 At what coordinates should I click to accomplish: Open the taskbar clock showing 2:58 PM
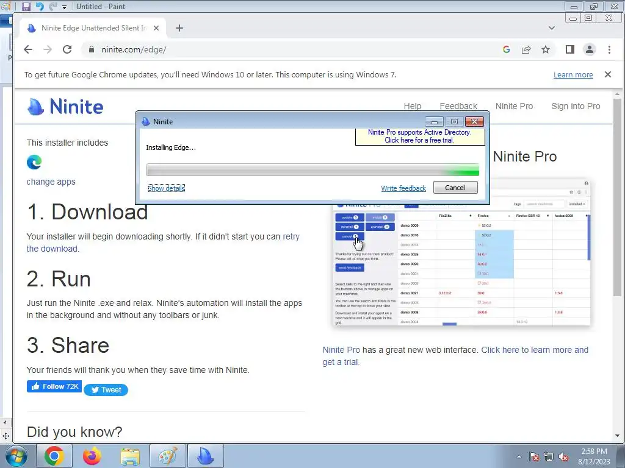(594, 456)
